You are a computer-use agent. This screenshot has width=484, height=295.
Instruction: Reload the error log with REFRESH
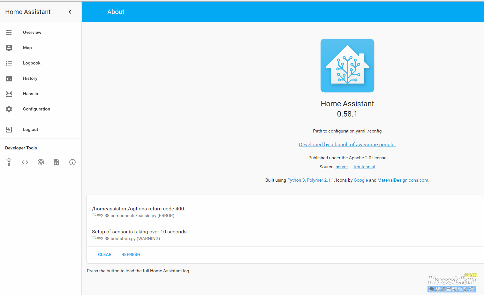click(131, 255)
